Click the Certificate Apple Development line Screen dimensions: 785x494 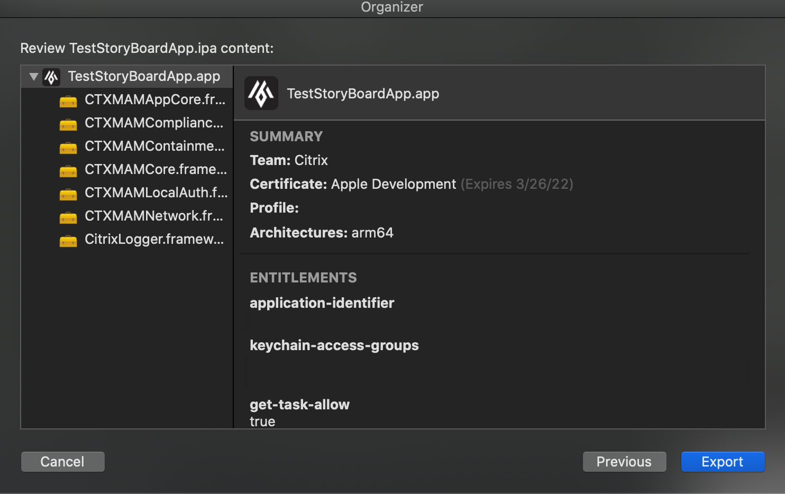pyautogui.click(x=353, y=184)
